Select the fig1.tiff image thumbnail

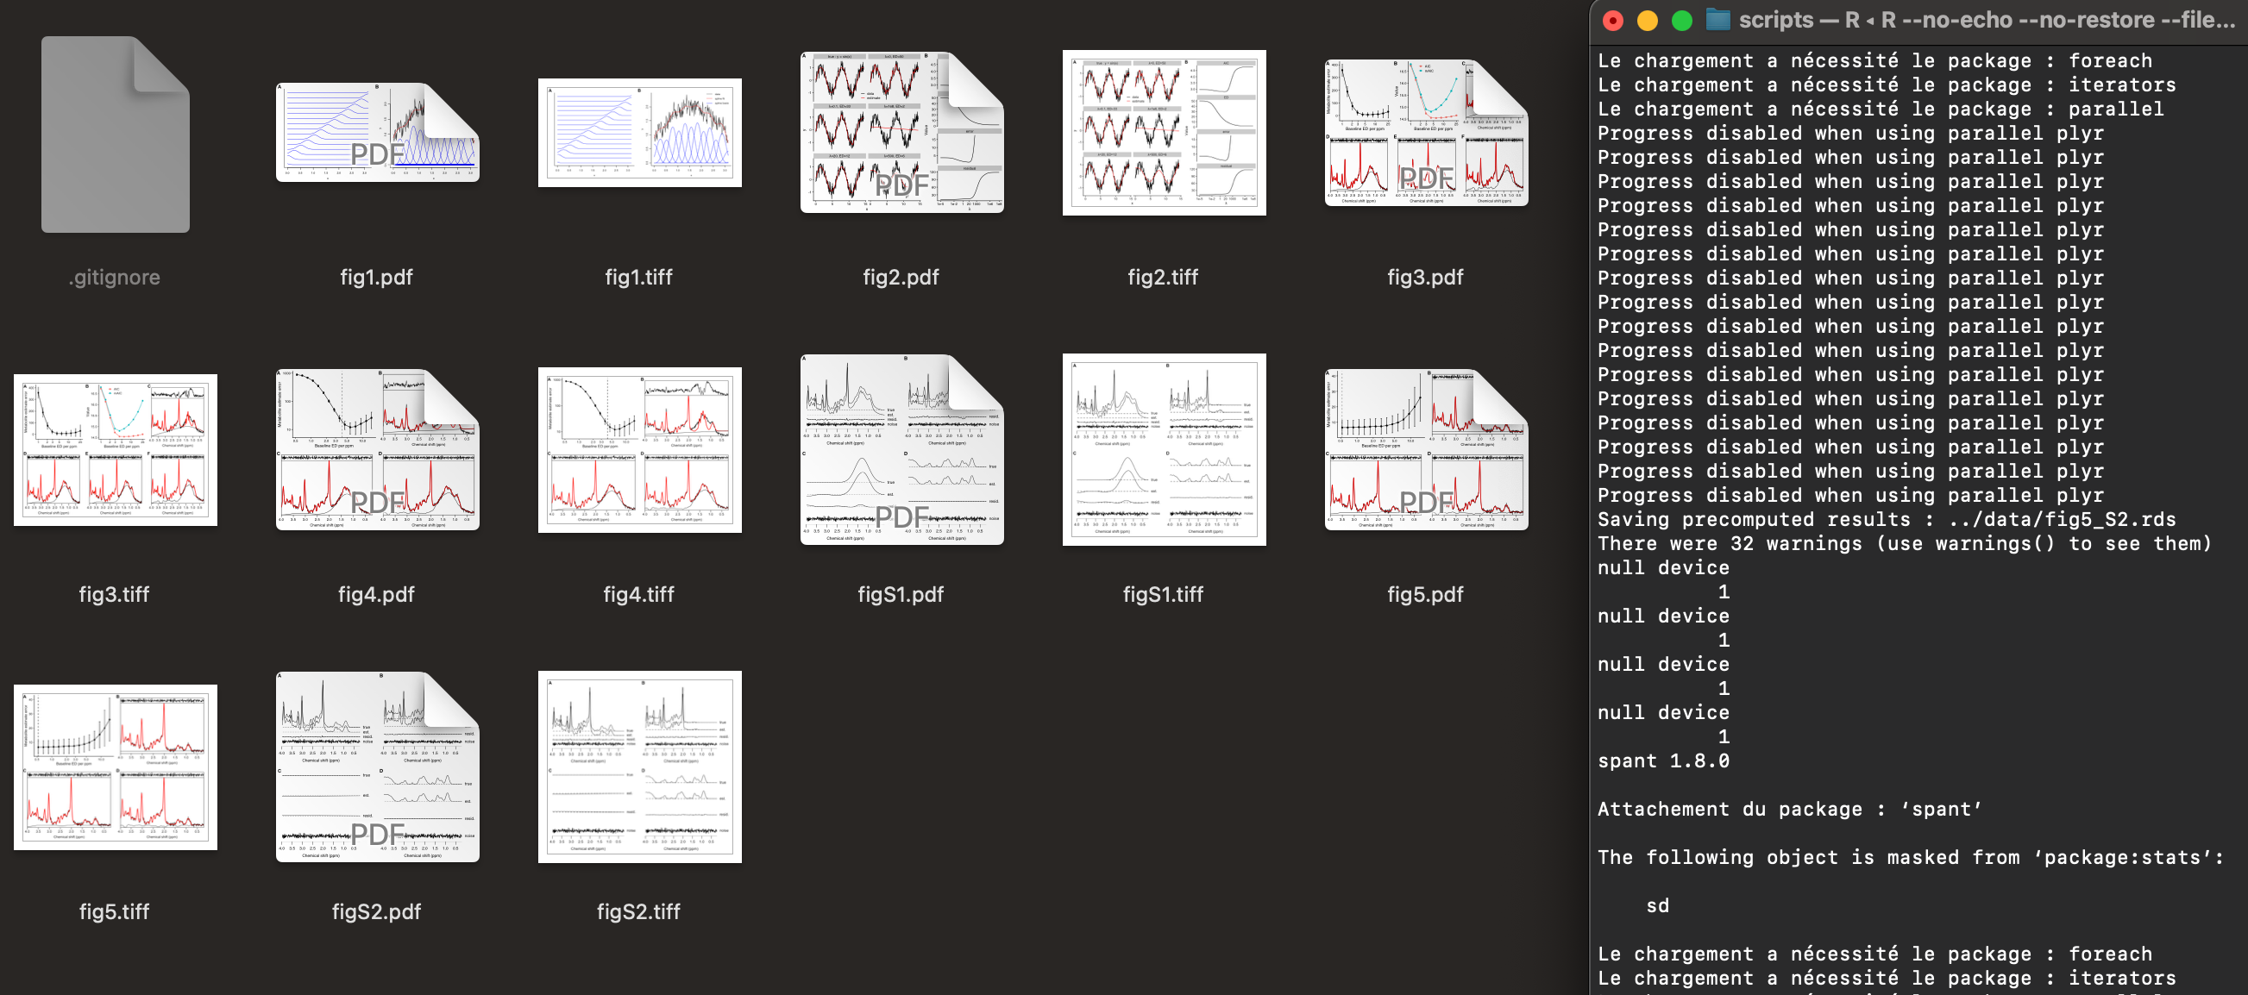click(x=639, y=133)
